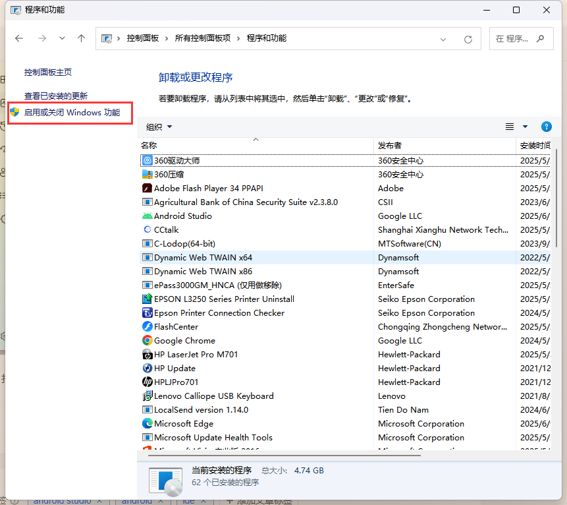Image resolution: width=567 pixels, height=505 pixels.
Task: Click the HP Update program icon
Action: pyautogui.click(x=147, y=368)
